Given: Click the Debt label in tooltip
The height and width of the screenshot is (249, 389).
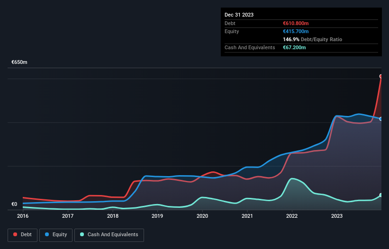Looking at the screenshot, I should point(230,23).
